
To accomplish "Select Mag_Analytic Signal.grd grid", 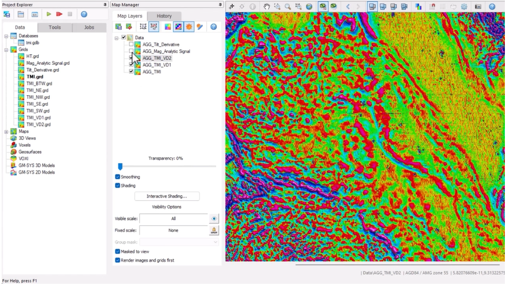I will tap(48, 63).
